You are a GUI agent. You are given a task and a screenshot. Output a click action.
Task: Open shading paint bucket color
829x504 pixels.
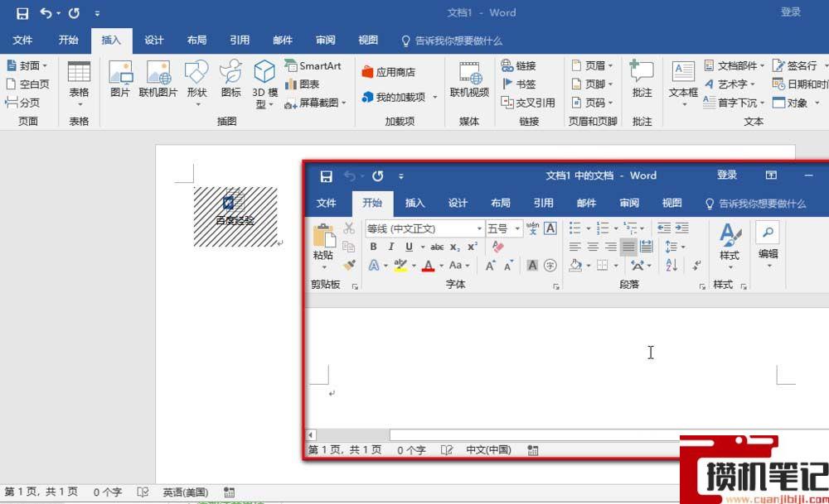[x=575, y=266]
